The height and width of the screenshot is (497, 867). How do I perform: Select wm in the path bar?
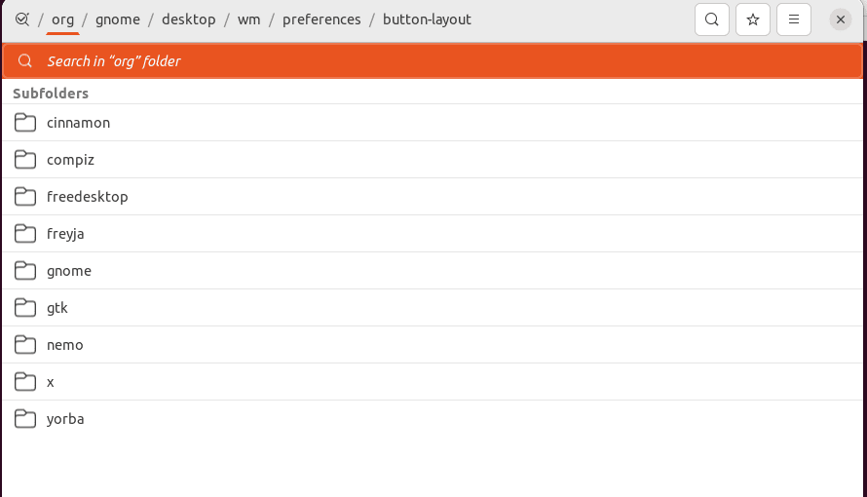[x=248, y=19]
